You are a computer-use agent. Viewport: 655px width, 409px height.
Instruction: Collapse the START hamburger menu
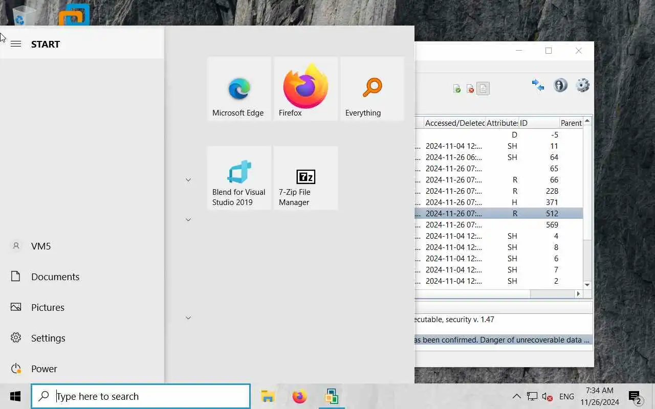click(x=16, y=44)
